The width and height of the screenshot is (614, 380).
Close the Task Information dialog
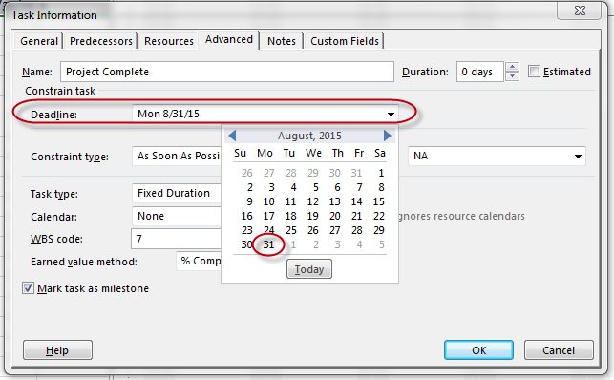point(580,11)
